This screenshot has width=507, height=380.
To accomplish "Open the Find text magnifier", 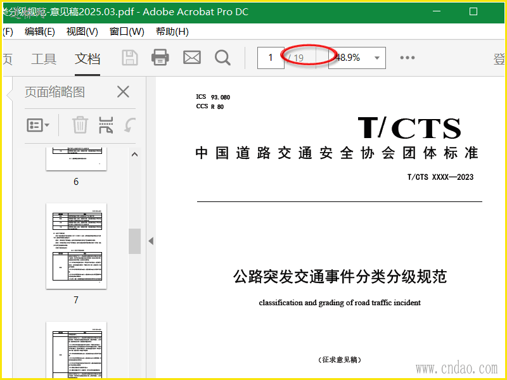I will click(x=222, y=58).
